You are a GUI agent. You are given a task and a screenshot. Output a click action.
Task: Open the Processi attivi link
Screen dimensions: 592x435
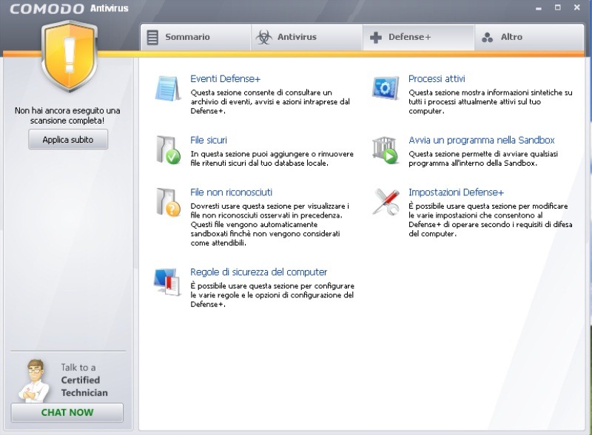437,78
